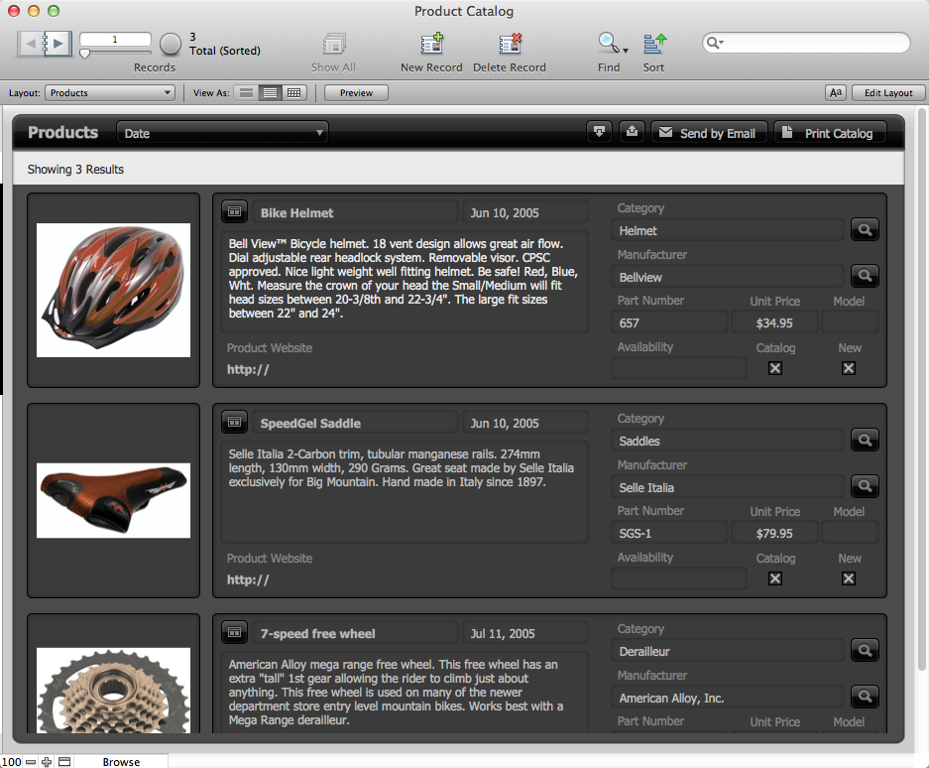This screenshot has width=929, height=768.
Task: Switch to Form view icon
Action: [247, 93]
